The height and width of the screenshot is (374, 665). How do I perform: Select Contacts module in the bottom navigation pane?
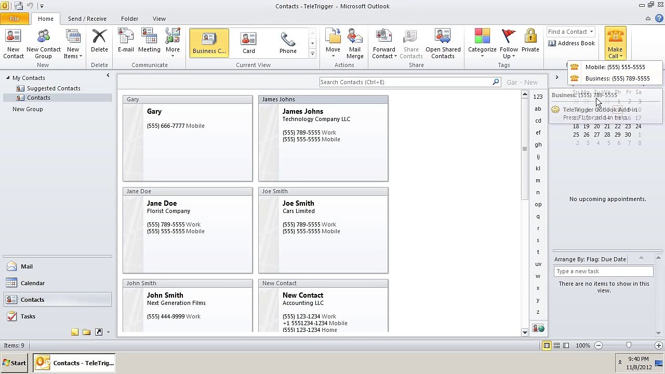click(x=57, y=300)
